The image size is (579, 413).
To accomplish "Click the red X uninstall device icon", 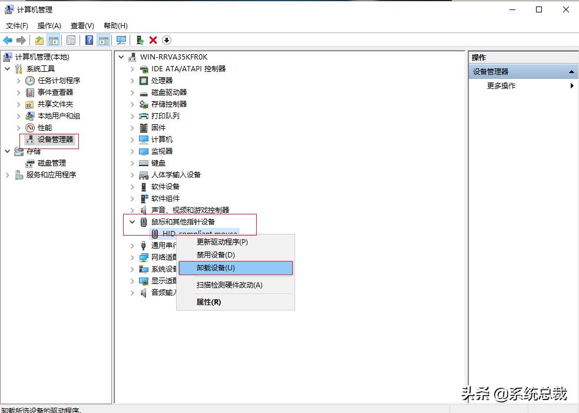I will coord(153,40).
